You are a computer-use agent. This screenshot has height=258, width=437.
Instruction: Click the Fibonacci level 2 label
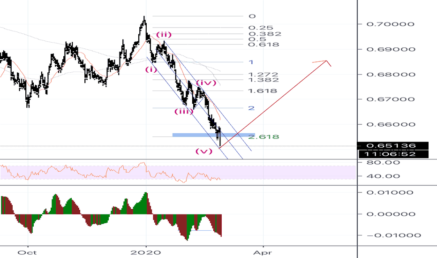coord(251,108)
